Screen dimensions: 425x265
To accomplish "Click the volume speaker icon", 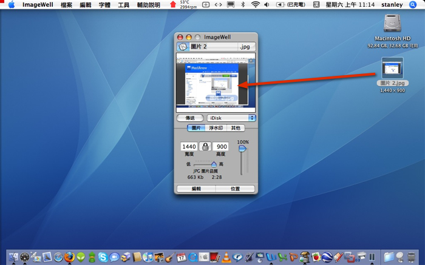I will click(267, 4).
